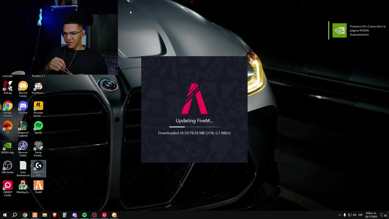
Task: Click 'Presione Alt+Z' NVIDIA notification text
Action: 368,30
